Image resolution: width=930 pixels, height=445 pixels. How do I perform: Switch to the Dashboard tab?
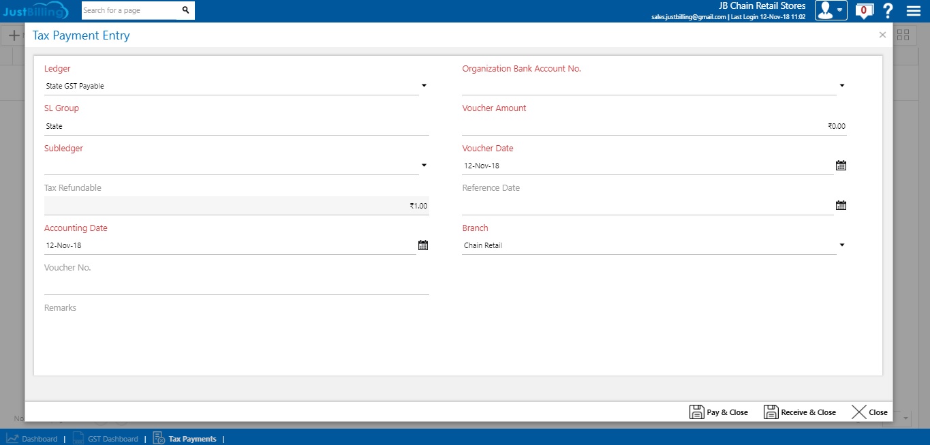tap(32, 439)
